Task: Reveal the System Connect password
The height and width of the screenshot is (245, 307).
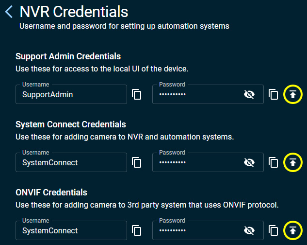Action: click(x=249, y=162)
